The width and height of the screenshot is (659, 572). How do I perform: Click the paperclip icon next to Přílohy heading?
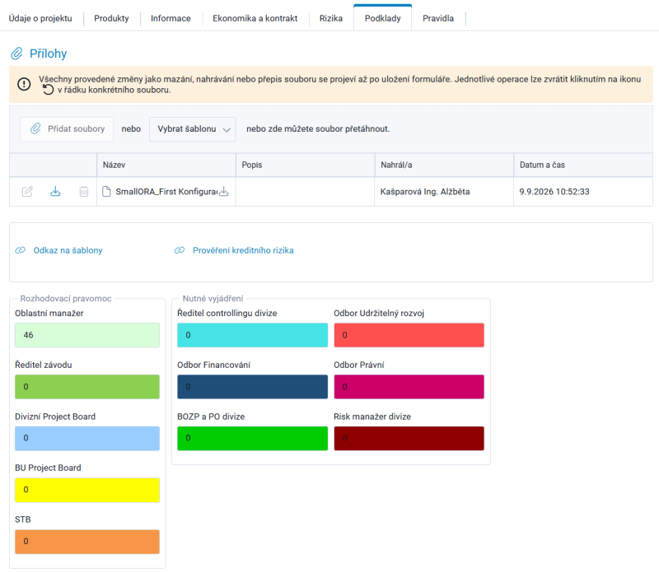pyautogui.click(x=16, y=53)
